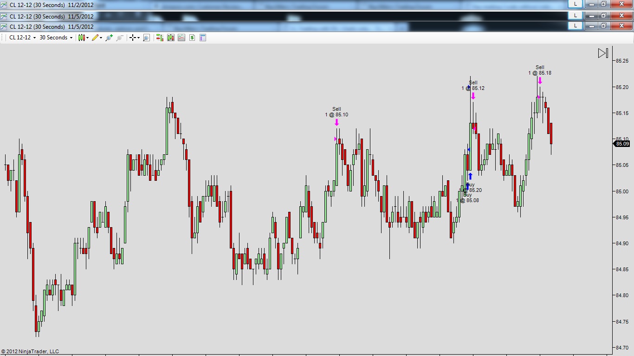Click the '1 @ 85.08' buy label

(x=467, y=200)
